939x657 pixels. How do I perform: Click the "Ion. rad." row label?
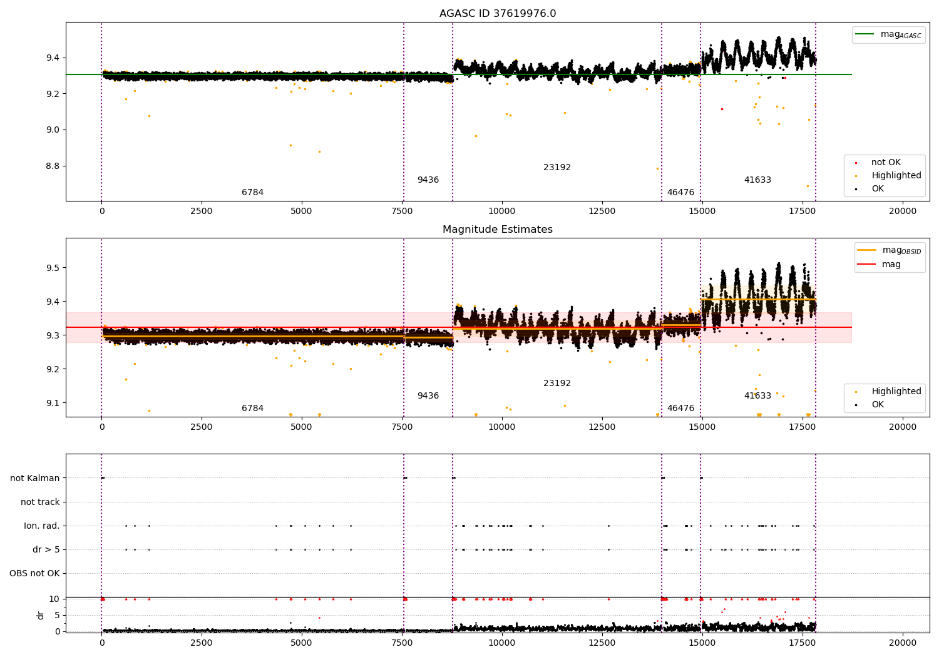pos(42,526)
